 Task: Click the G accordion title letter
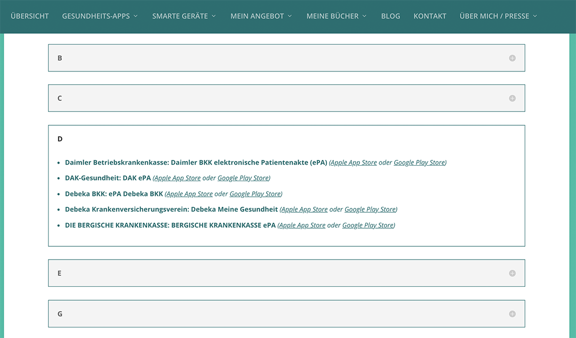[60, 314]
